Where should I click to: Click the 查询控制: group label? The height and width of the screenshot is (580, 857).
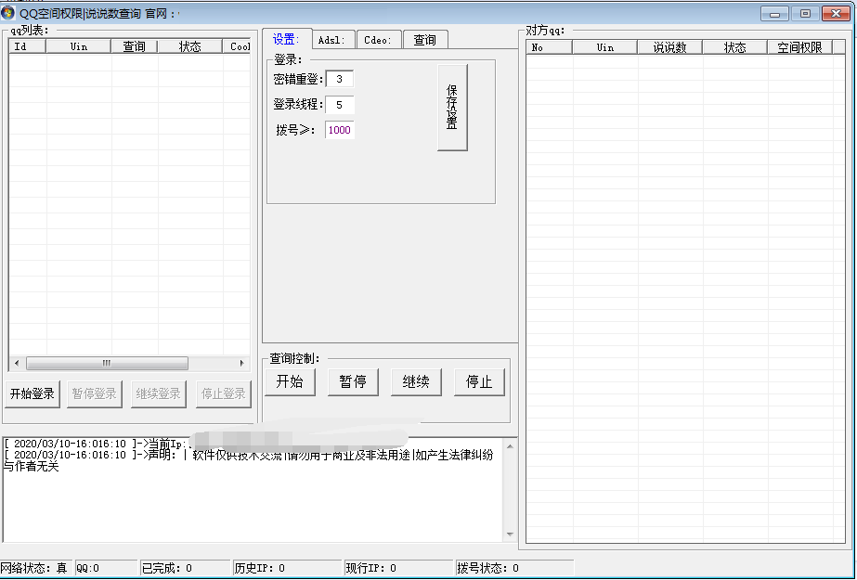[295, 359]
